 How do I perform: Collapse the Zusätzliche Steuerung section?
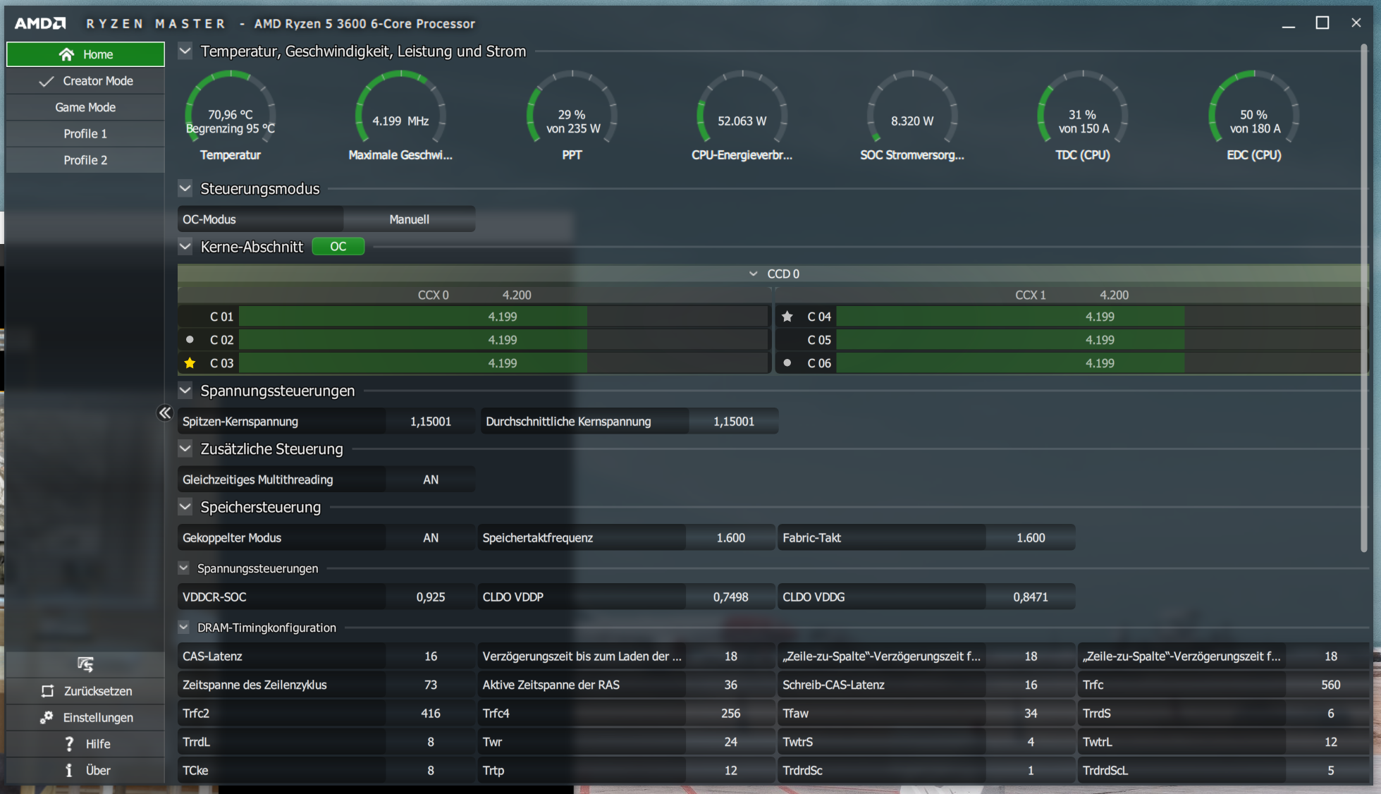(x=185, y=448)
